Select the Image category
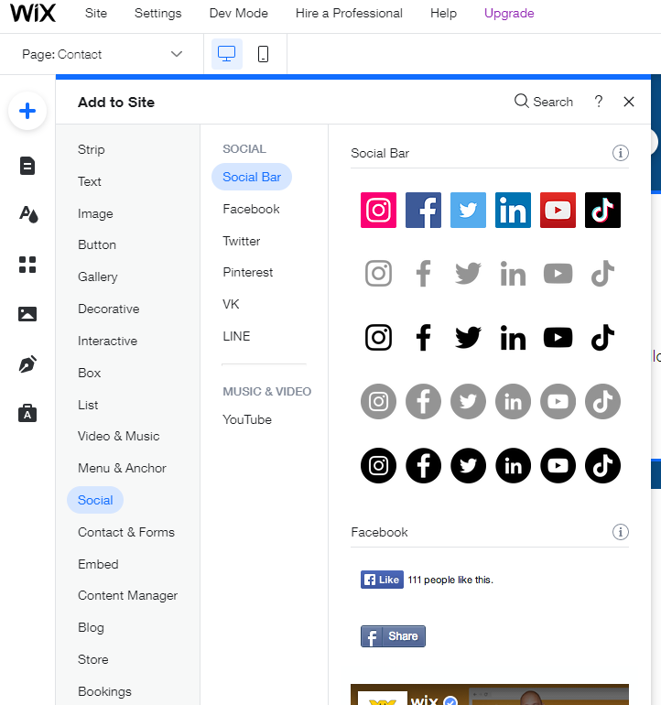This screenshot has height=705, width=661. click(x=95, y=213)
